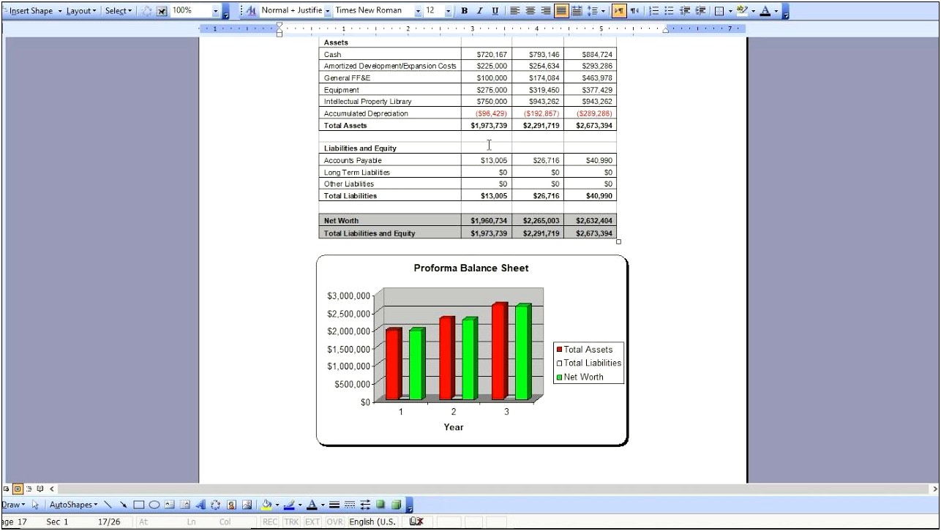The image size is (941, 531).
Task: Open the Select menu
Action: (119, 11)
